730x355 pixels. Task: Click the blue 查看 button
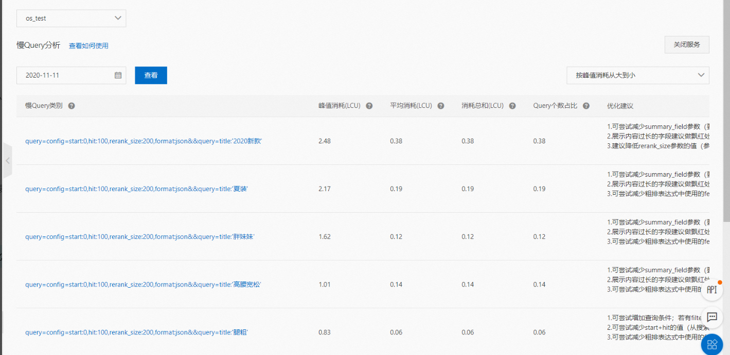(x=151, y=75)
